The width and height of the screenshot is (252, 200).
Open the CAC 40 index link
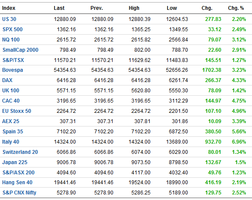(x=11, y=101)
